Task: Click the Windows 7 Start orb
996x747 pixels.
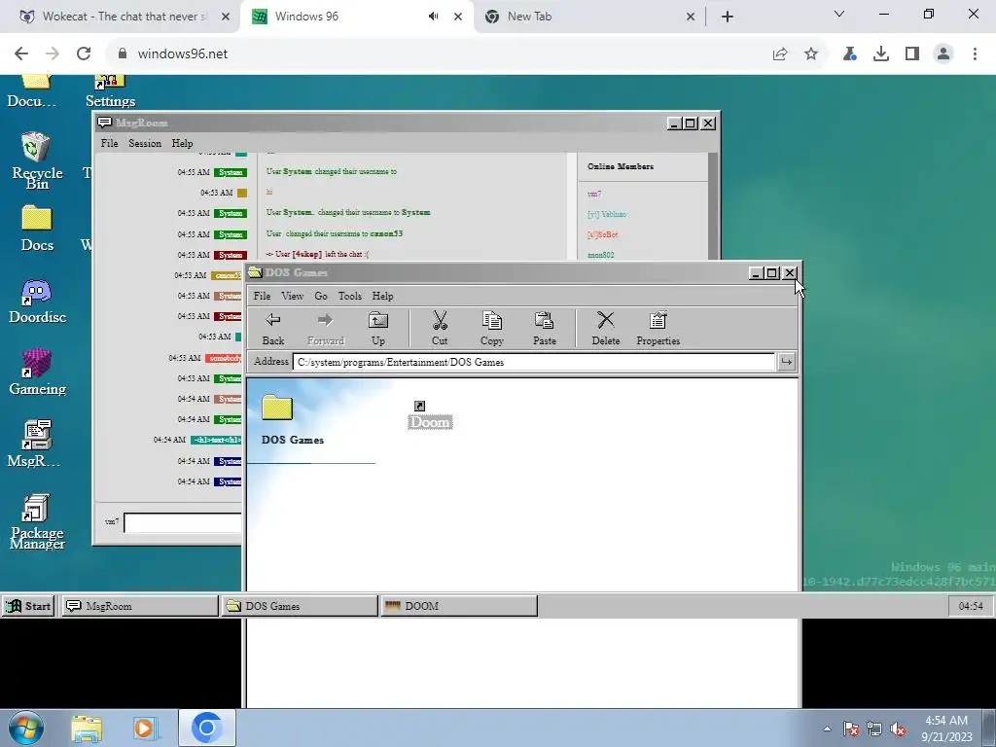Action: 26,728
